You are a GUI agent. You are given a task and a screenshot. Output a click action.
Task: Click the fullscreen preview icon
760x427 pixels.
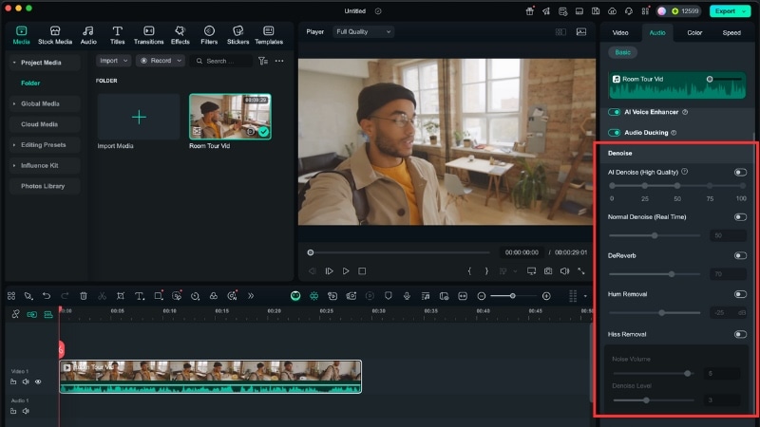(581, 271)
